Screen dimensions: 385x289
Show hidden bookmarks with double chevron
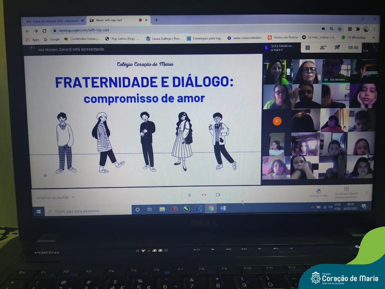coord(374,38)
